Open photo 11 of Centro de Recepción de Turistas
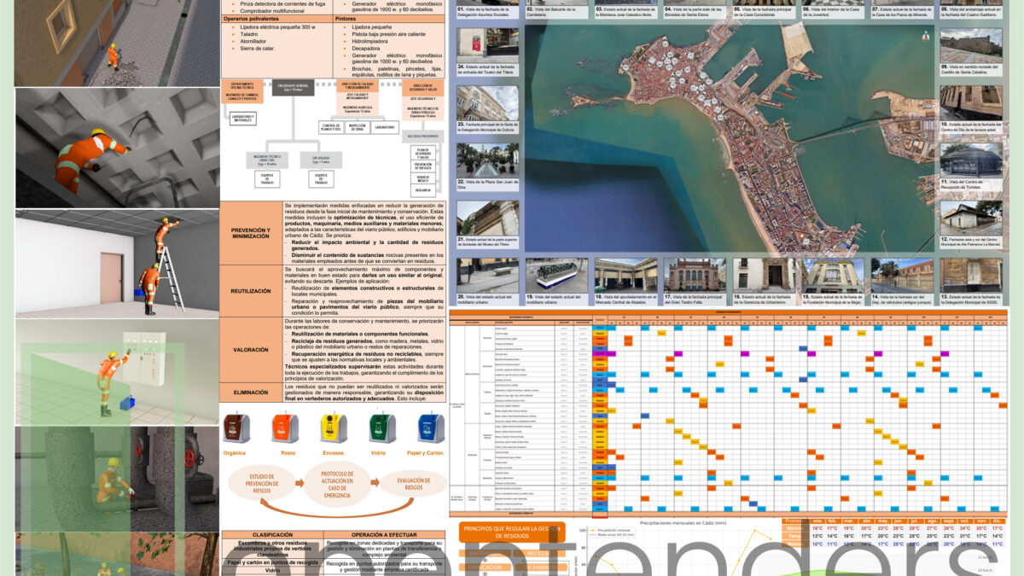This screenshot has height=576, width=1024. click(971, 160)
